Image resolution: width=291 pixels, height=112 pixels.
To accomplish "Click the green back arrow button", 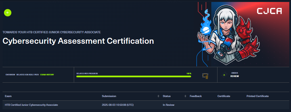I will point(8,12).
